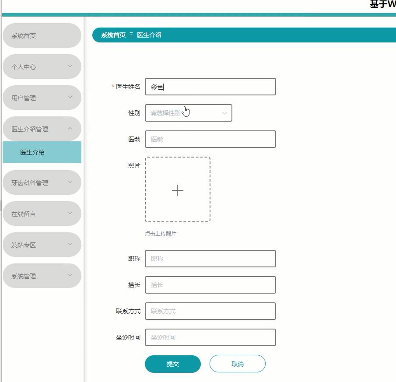Click the 联系方式 input field
The image size is (396, 382).
coord(210,311)
